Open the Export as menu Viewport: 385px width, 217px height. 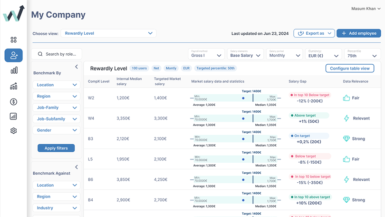[314, 33]
